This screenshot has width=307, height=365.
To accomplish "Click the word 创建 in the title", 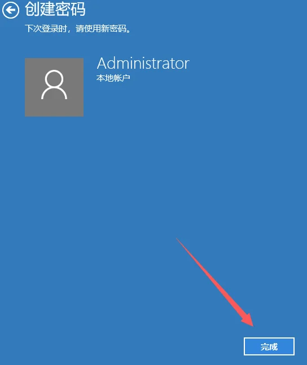I will (x=40, y=9).
